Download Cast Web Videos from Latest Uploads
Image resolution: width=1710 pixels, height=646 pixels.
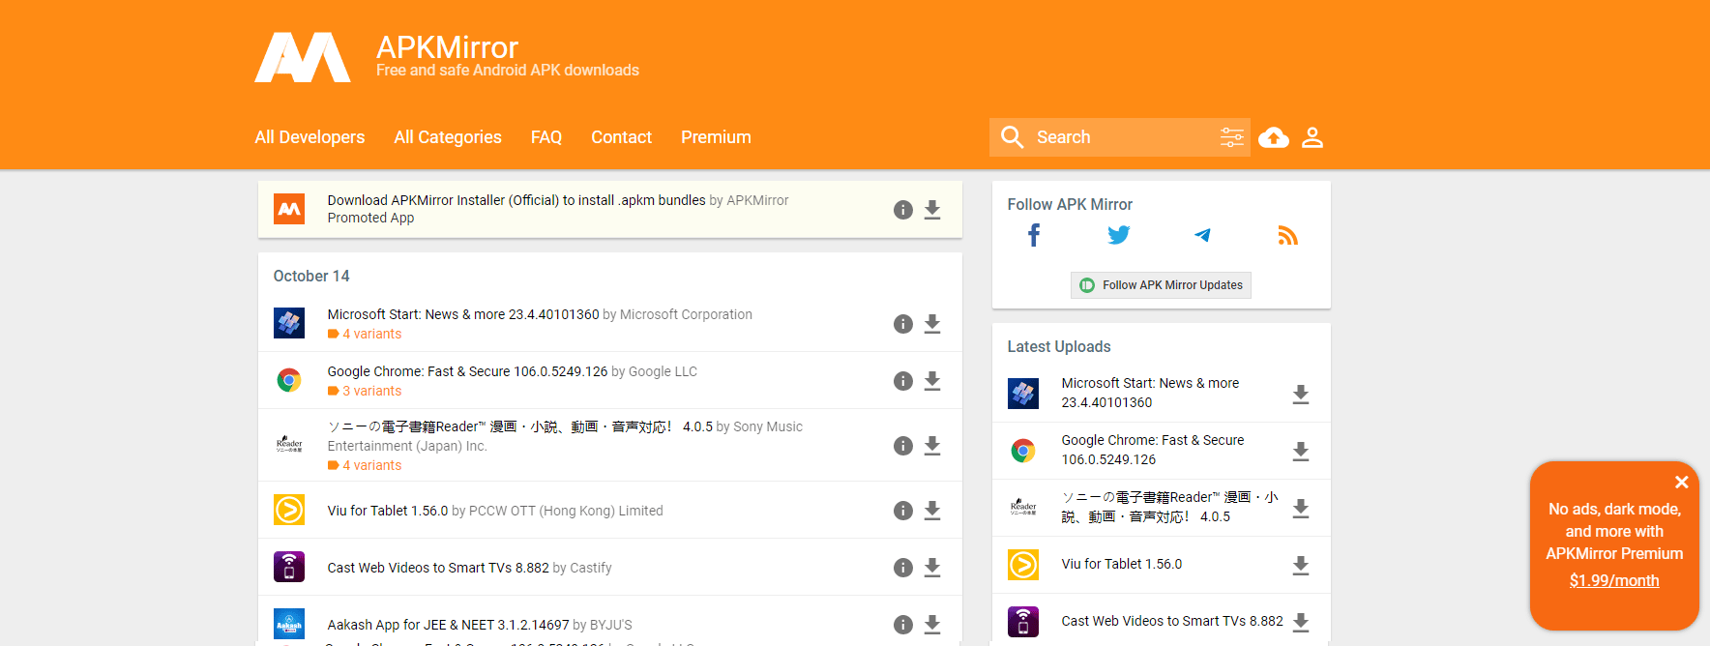[x=1301, y=623]
